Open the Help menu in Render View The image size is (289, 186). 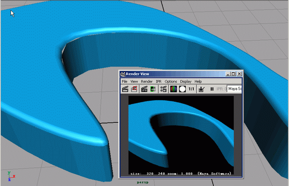198,81
